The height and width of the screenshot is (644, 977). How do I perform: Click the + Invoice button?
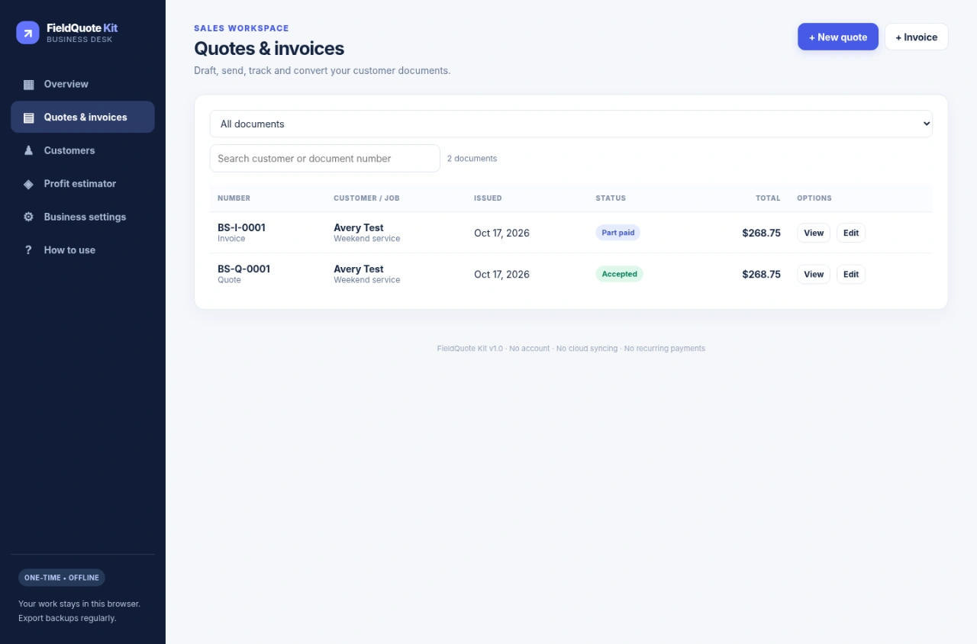917,37
